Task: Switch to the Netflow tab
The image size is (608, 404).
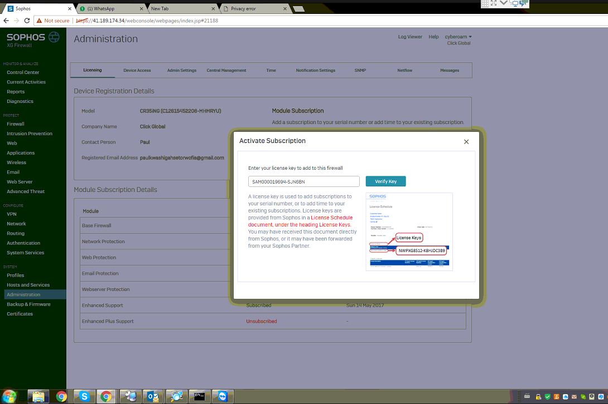Action: click(x=404, y=71)
